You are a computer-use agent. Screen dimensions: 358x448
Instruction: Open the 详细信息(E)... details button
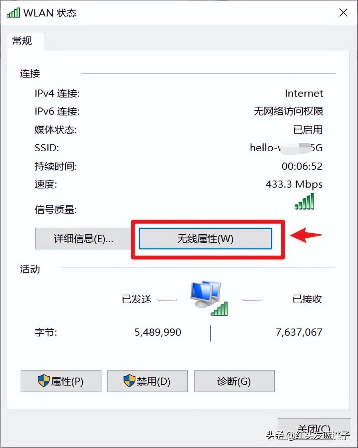(83, 238)
